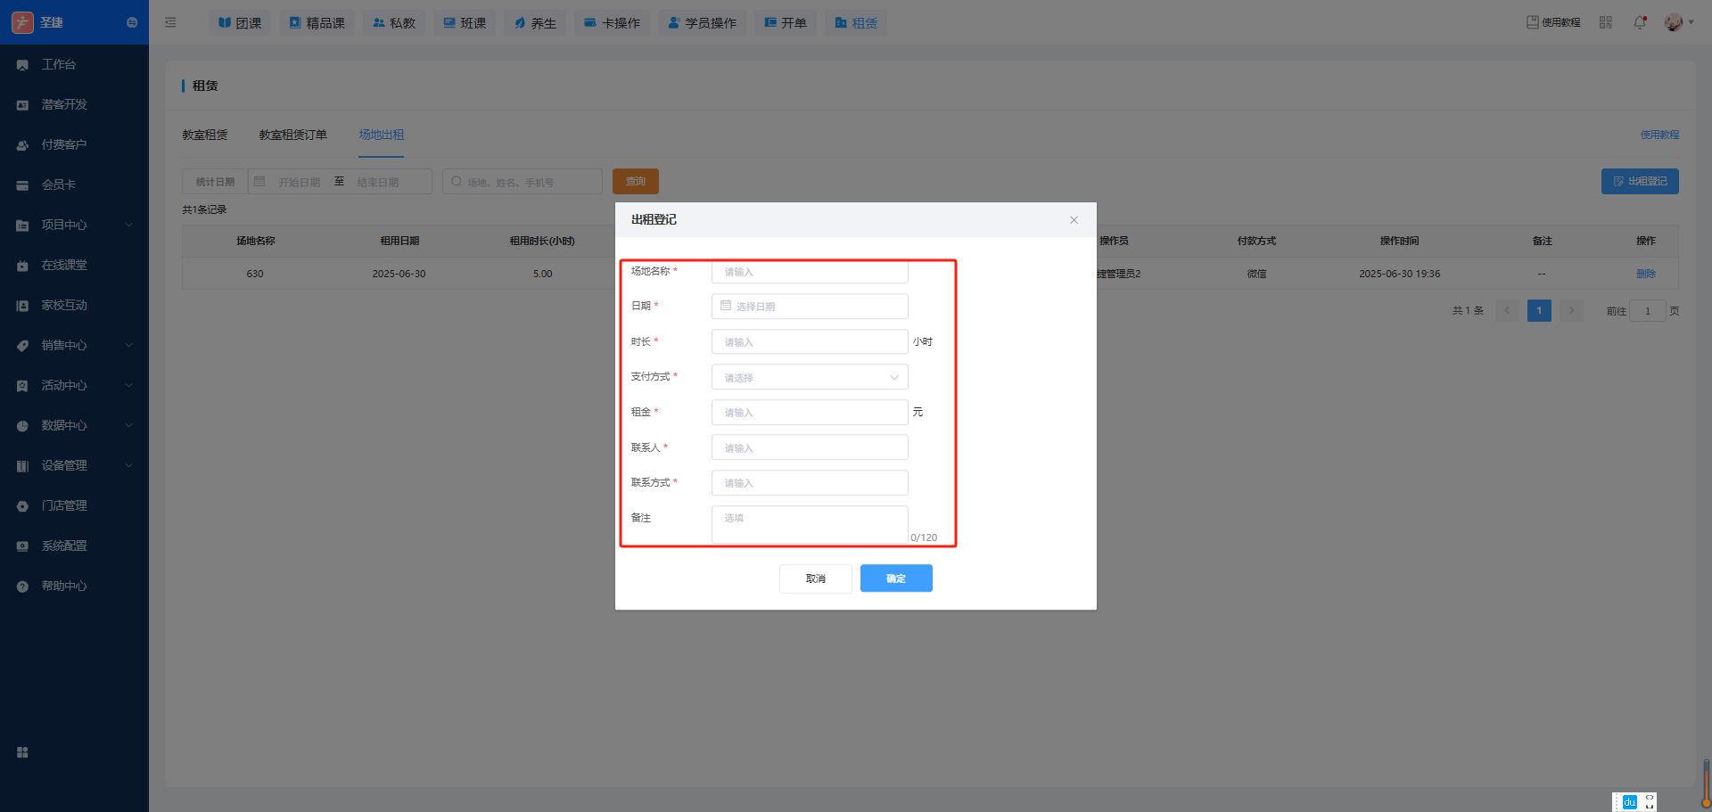Expand the 数据中心 sidebar menu
This screenshot has width=1712, height=812.
click(74, 425)
